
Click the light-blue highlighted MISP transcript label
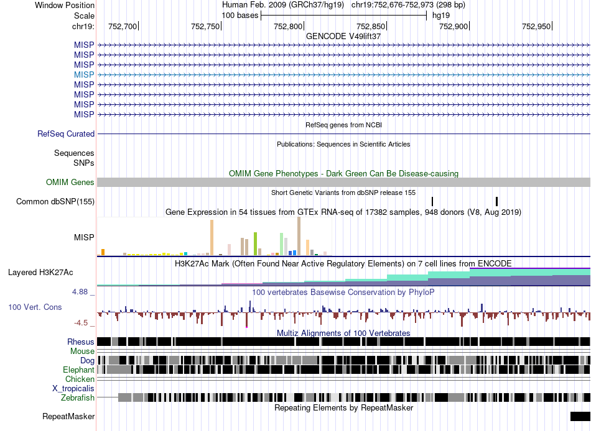click(x=84, y=75)
